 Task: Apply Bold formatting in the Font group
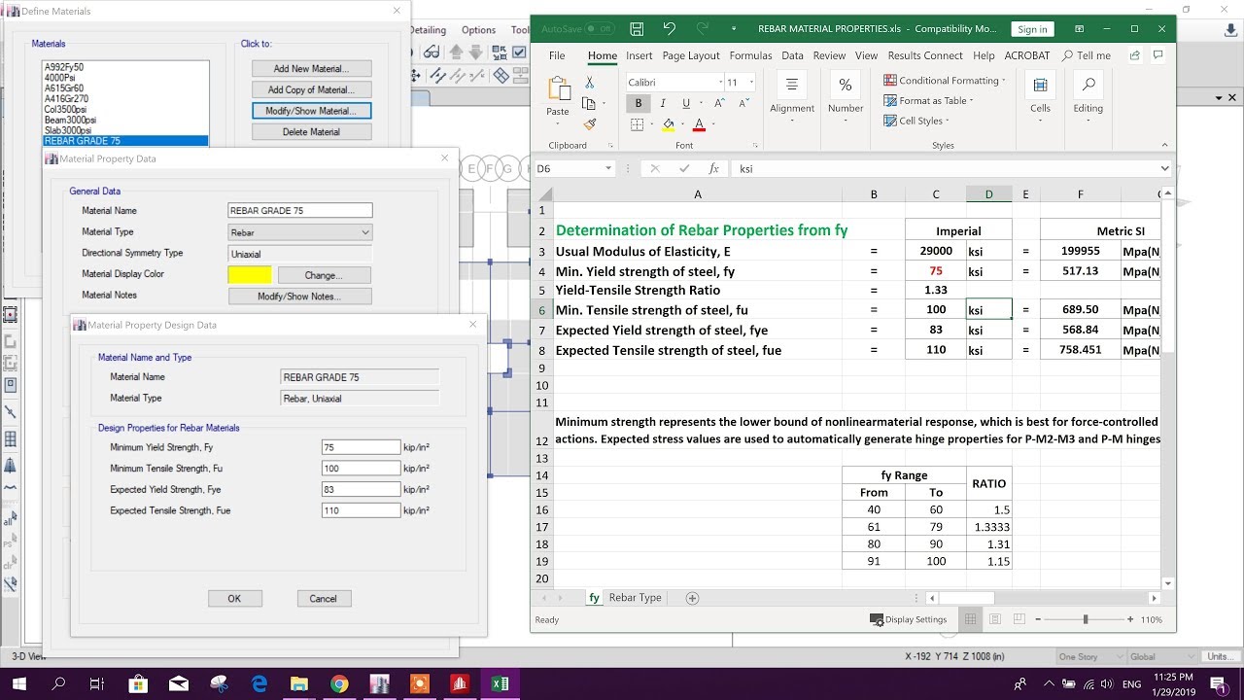pyautogui.click(x=639, y=103)
